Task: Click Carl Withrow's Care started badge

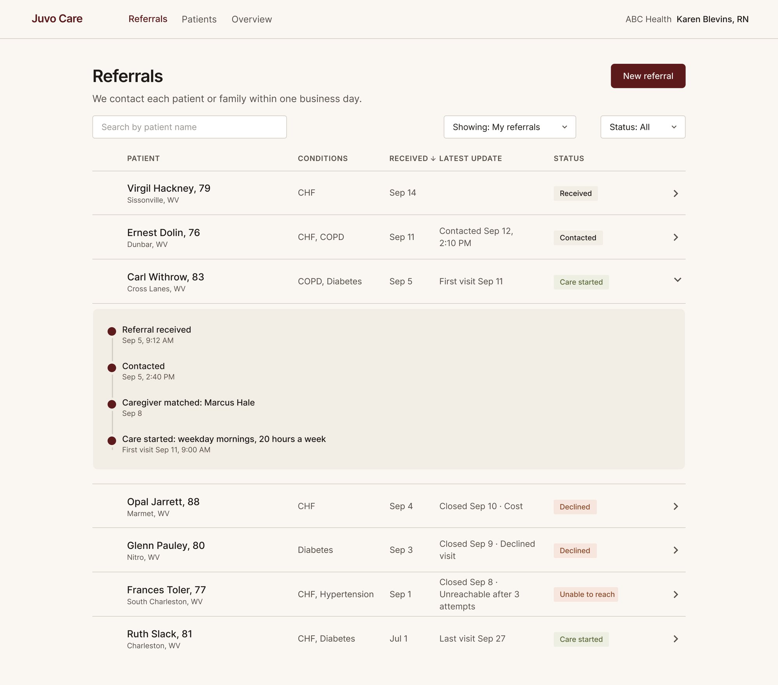Action: point(581,282)
